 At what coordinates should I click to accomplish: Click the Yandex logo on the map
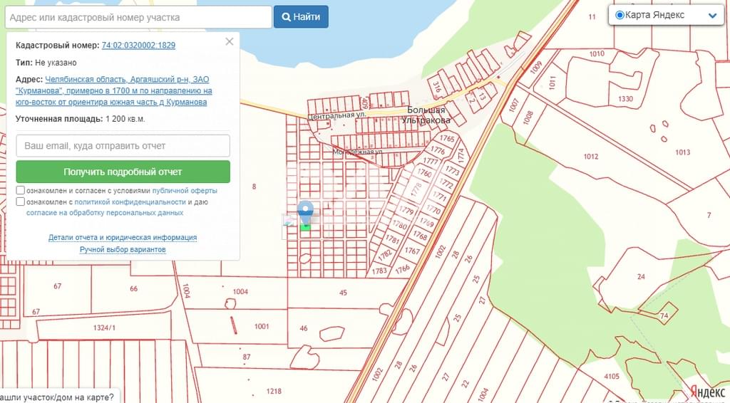point(707,391)
